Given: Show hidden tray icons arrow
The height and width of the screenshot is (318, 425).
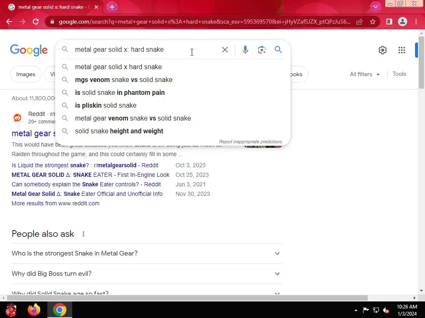Looking at the screenshot, I should (356, 310).
